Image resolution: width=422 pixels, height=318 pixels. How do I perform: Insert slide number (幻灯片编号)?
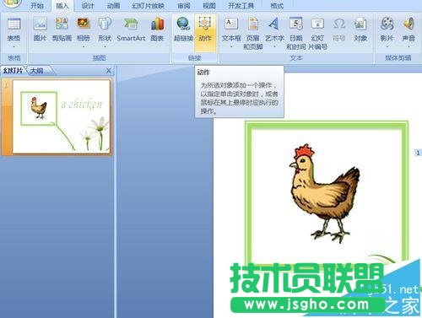[x=317, y=33]
